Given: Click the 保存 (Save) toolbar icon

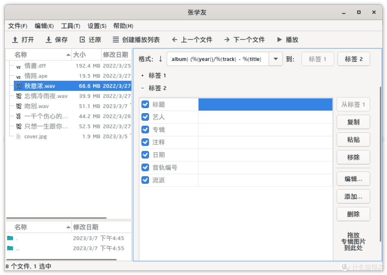Looking at the screenshot, I should (49, 39).
